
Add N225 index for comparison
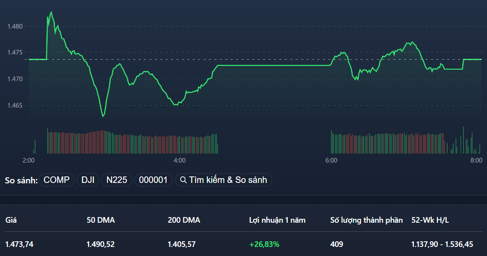point(117,180)
